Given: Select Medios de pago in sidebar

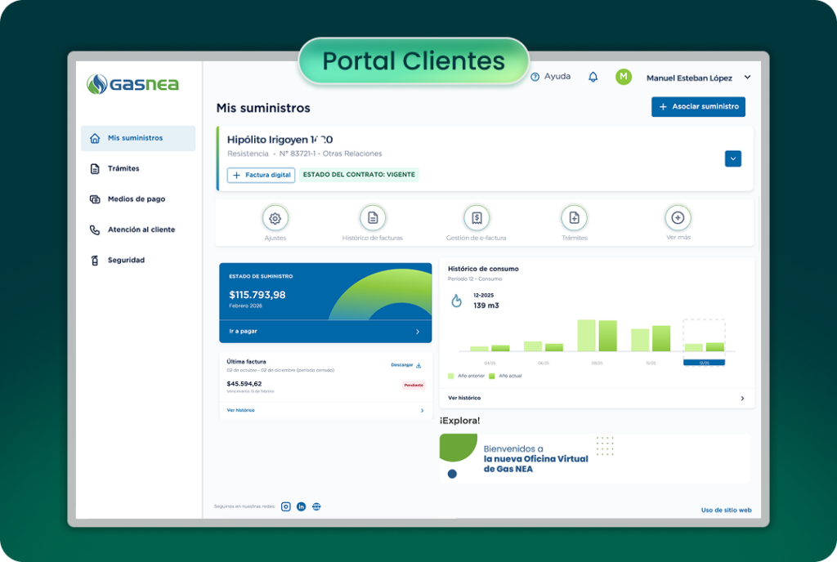Looking at the screenshot, I should click(x=136, y=199).
